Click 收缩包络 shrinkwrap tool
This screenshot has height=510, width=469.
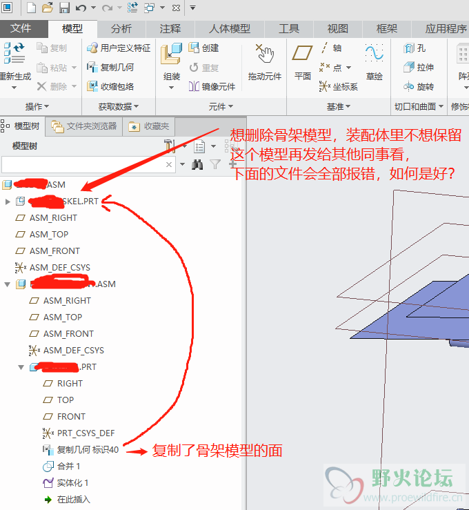click(x=110, y=86)
